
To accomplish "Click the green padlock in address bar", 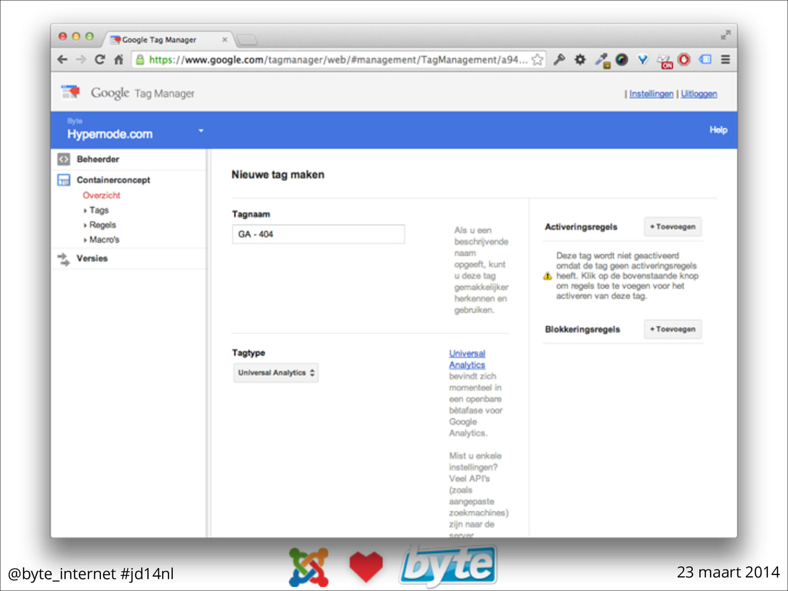I will [140, 60].
